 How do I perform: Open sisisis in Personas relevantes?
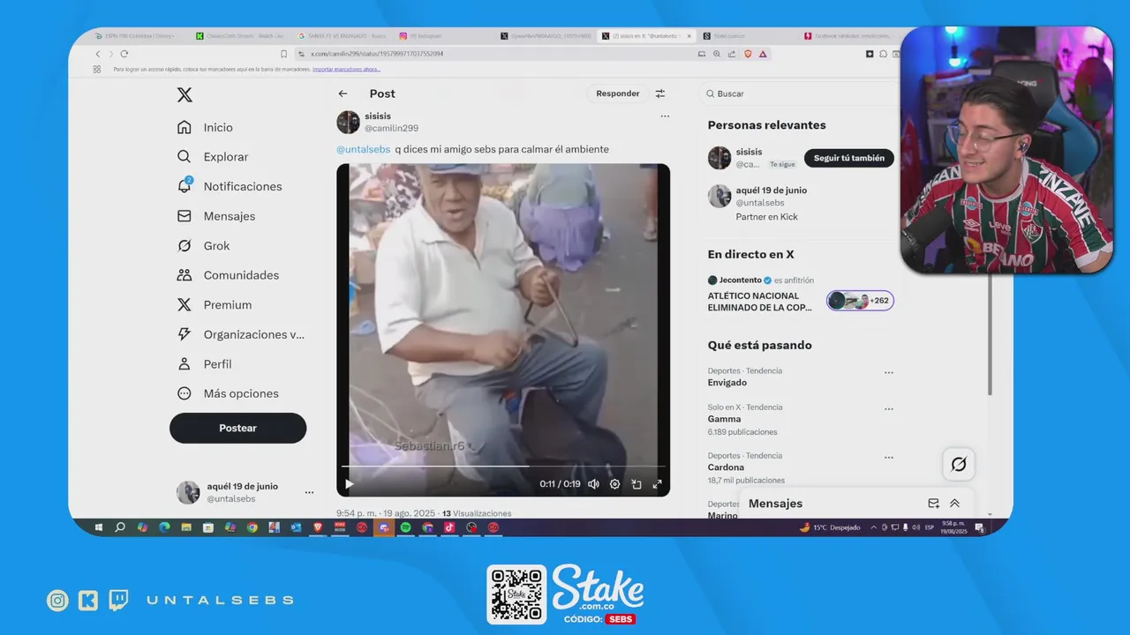(x=749, y=152)
